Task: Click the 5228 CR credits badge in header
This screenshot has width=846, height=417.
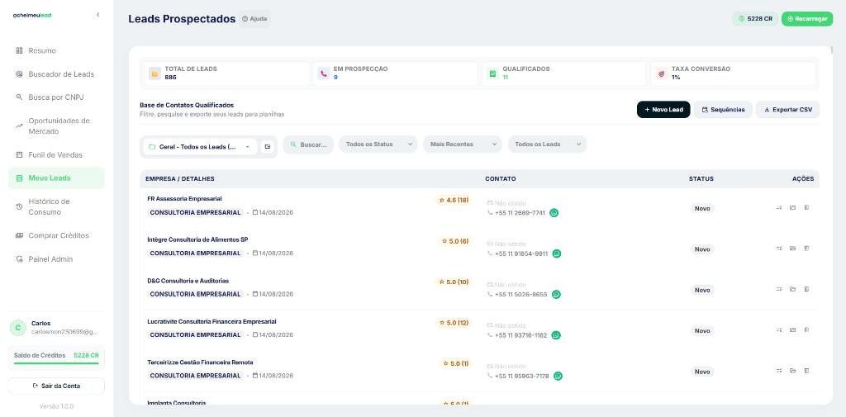Action: pyautogui.click(x=755, y=19)
